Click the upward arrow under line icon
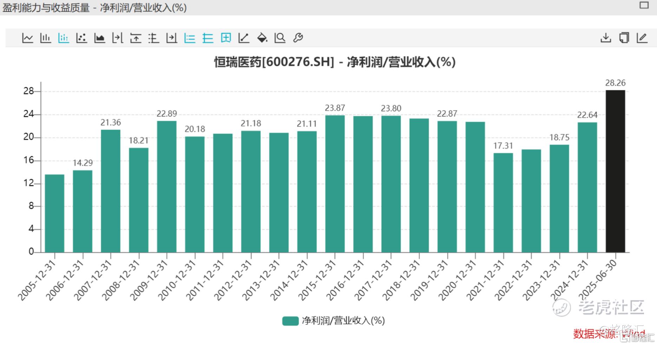This screenshot has width=657, height=345. [x=136, y=38]
